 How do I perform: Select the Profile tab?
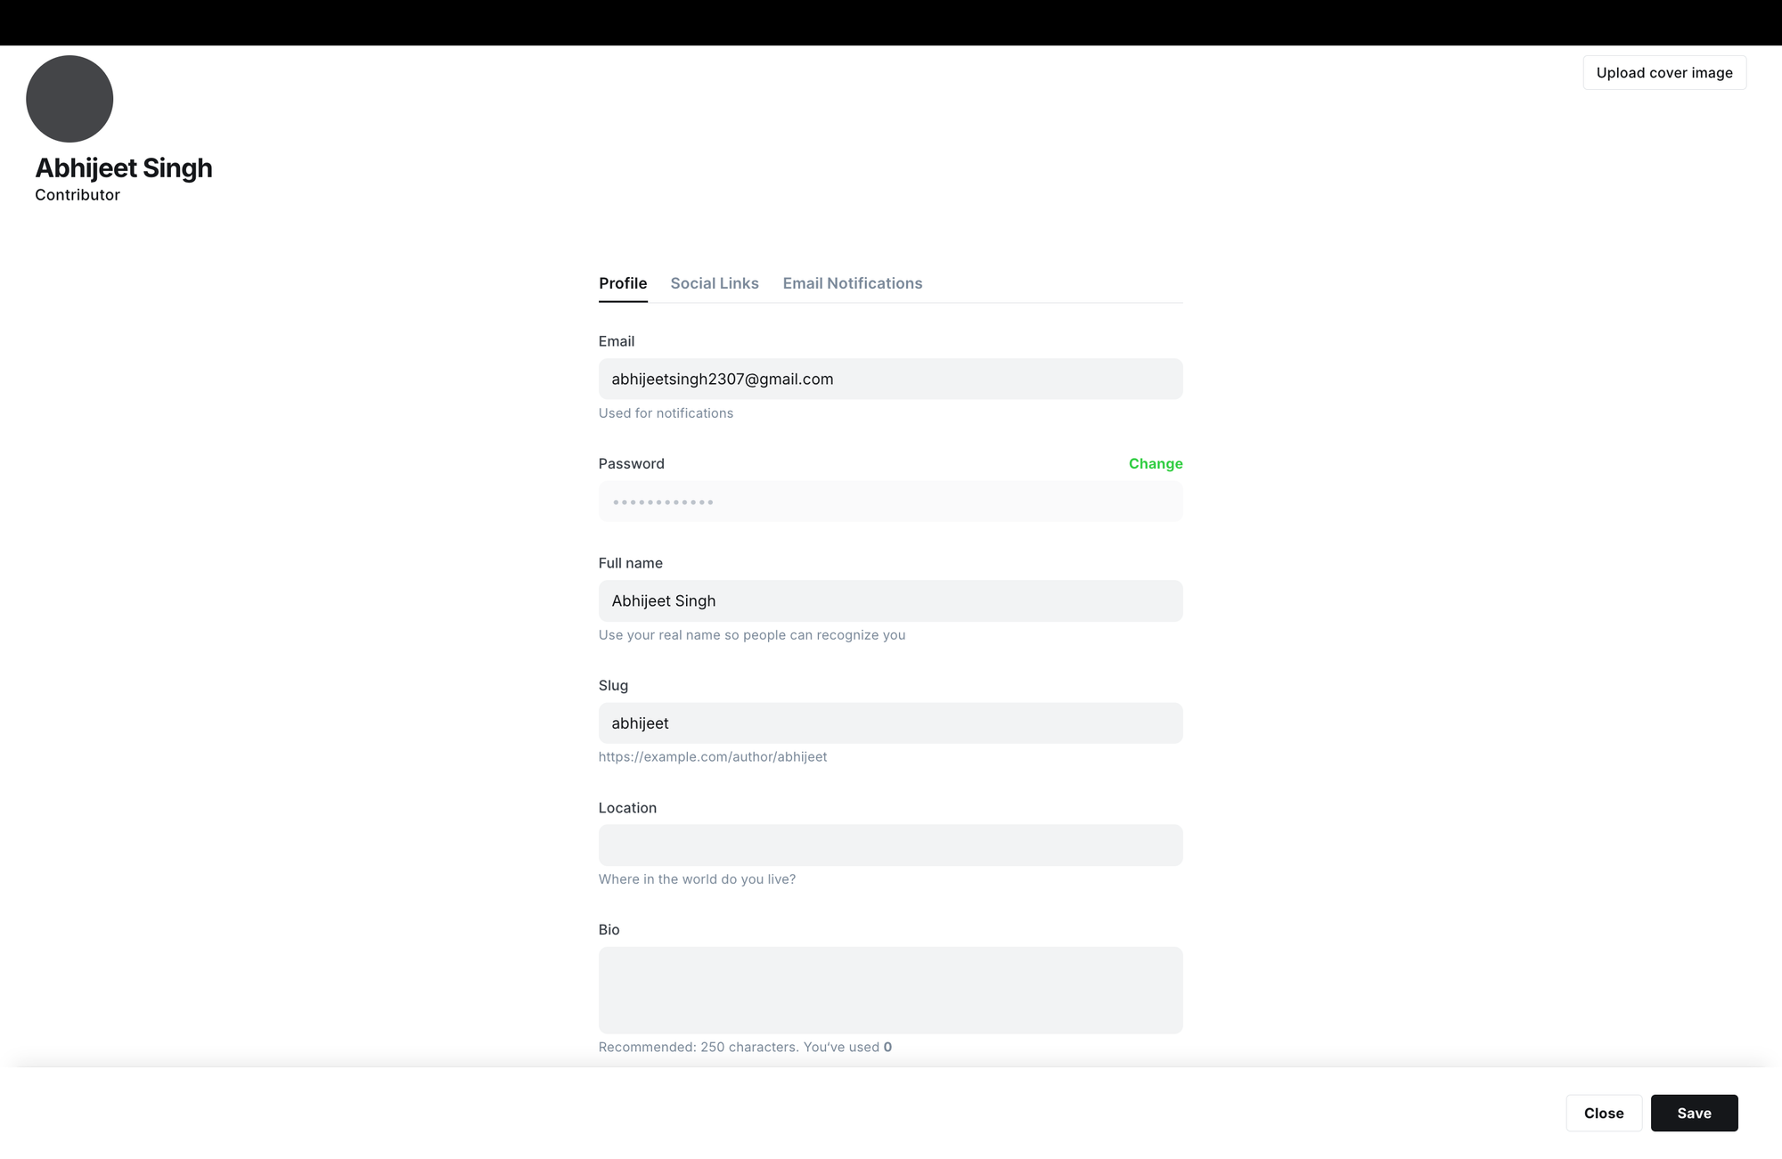pyautogui.click(x=622, y=283)
